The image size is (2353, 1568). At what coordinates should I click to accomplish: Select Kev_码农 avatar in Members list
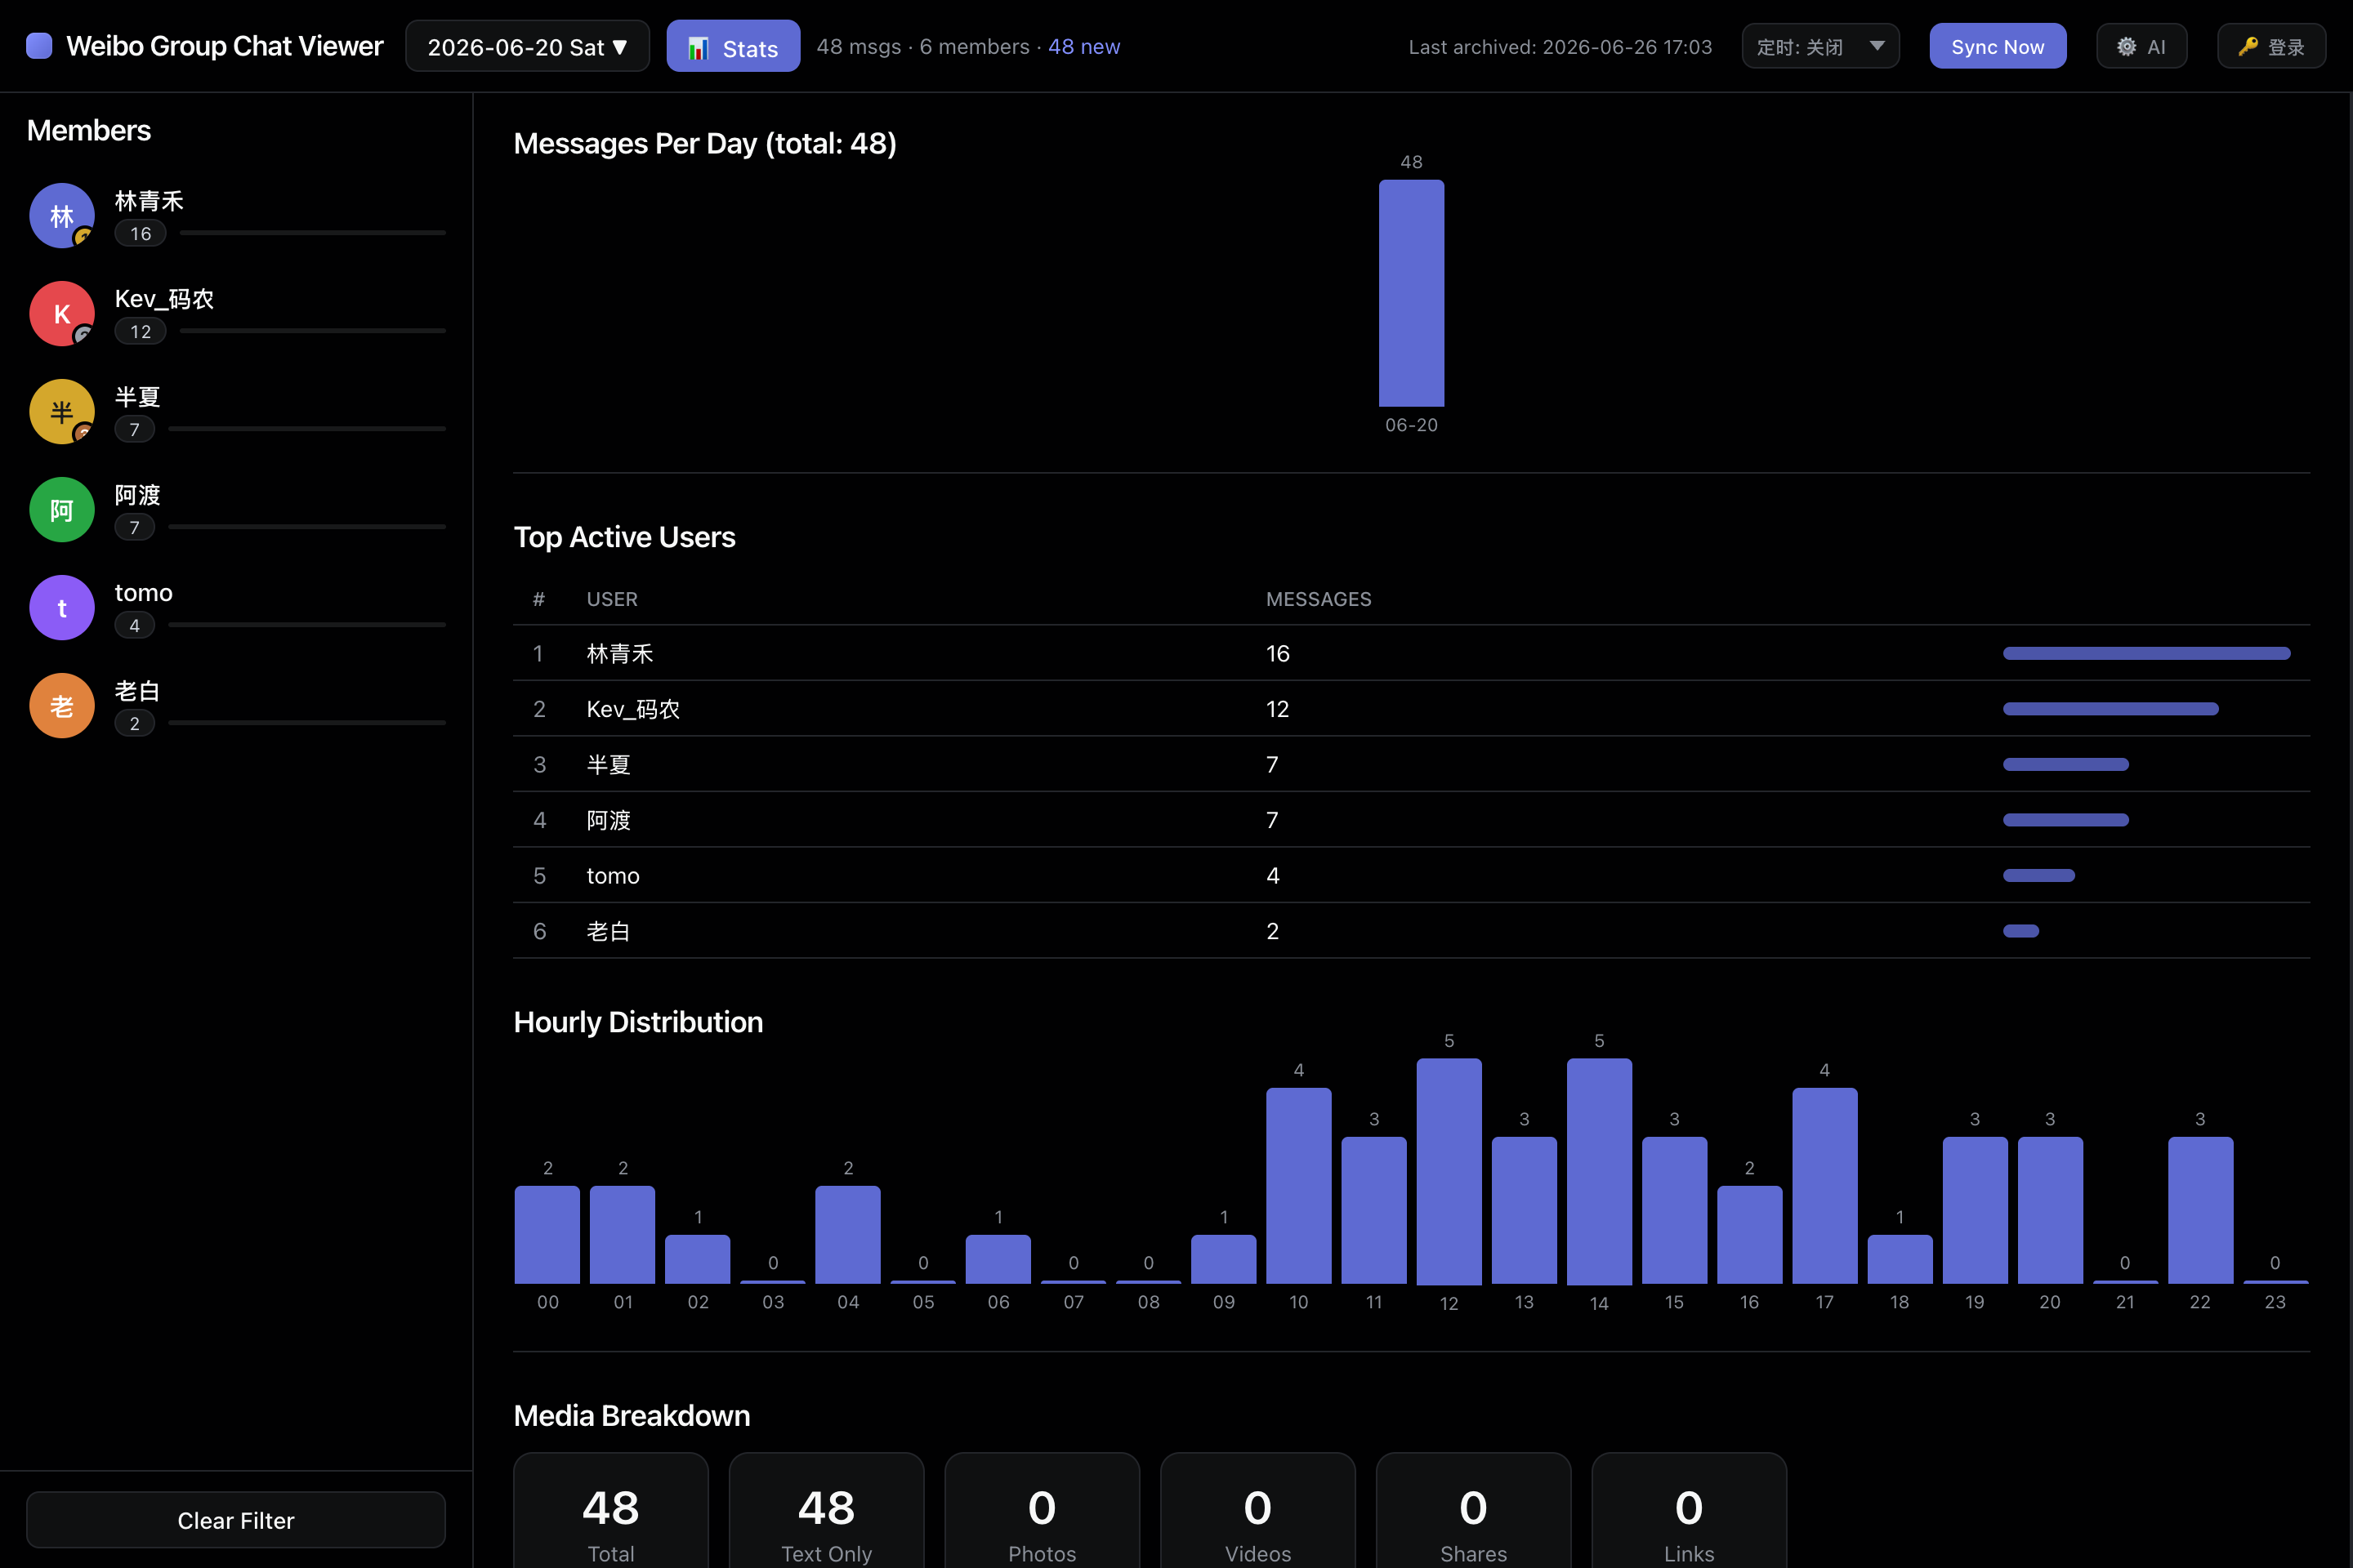tap(62, 313)
